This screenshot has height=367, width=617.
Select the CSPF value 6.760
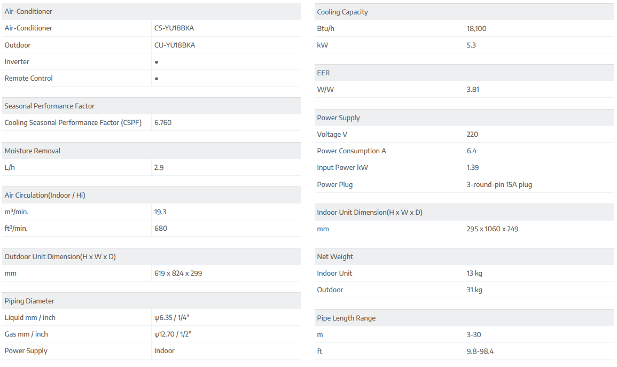coord(163,122)
